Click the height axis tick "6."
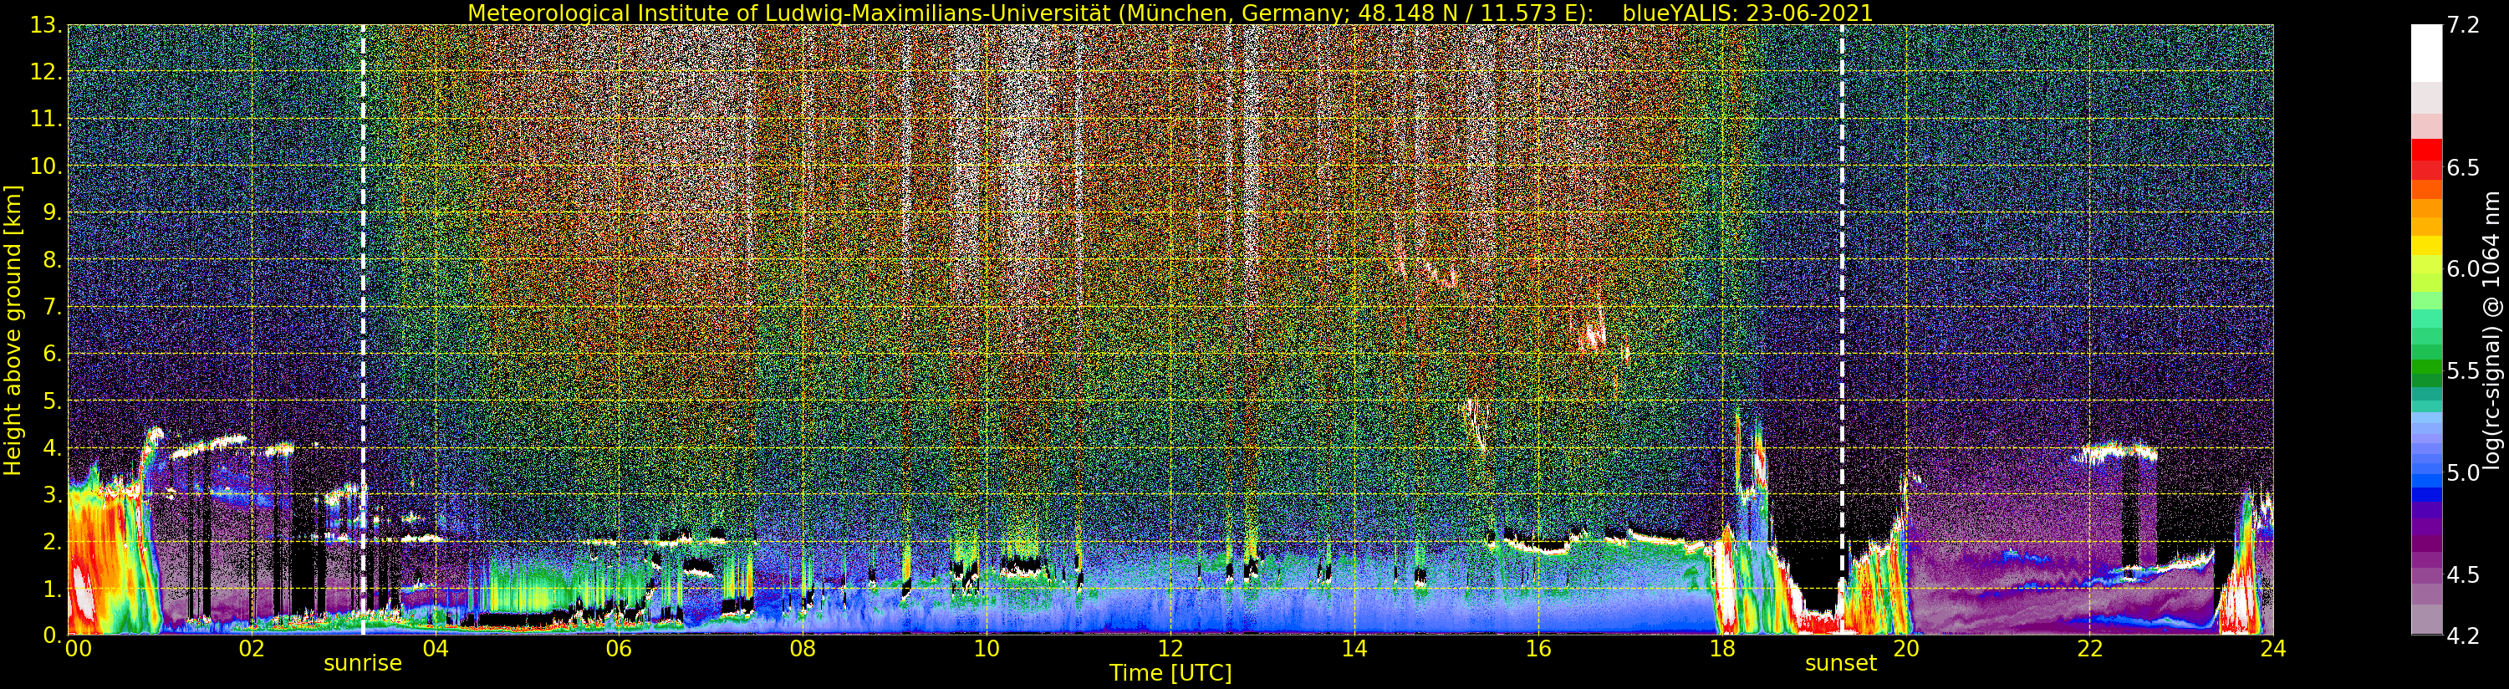 pyautogui.click(x=53, y=354)
